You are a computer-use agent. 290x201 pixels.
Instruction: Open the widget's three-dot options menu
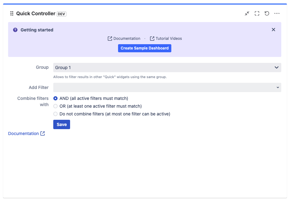pyautogui.click(x=277, y=13)
